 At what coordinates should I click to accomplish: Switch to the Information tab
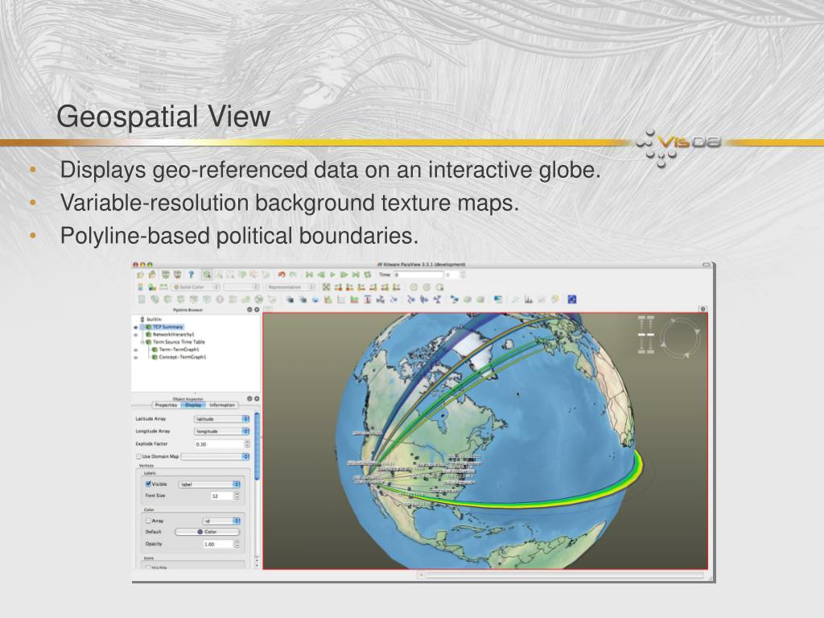[x=222, y=406]
